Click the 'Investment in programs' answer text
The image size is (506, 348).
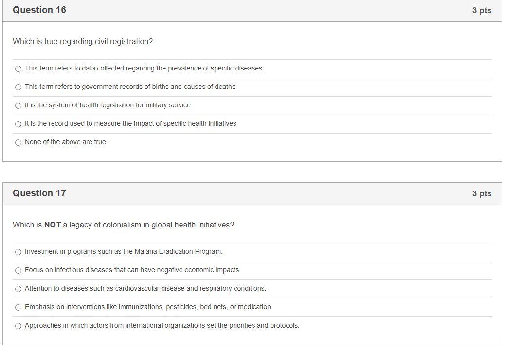(x=124, y=252)
